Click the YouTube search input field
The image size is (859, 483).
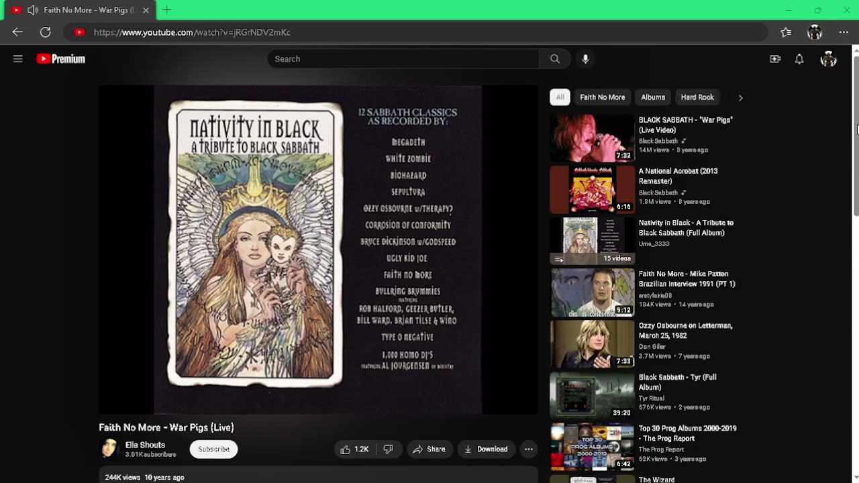[x=403, y=59]
